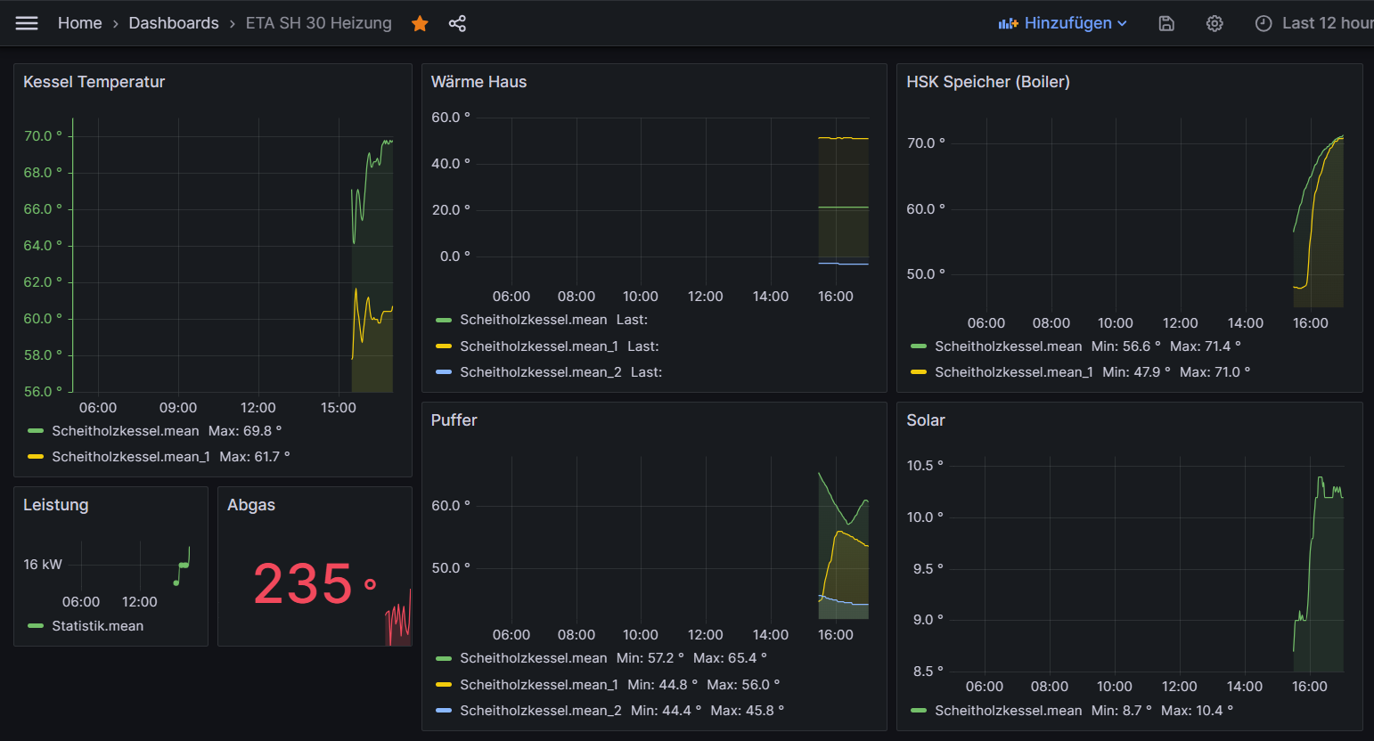Go to Home in the breadcrumb

tap(79, 23)
